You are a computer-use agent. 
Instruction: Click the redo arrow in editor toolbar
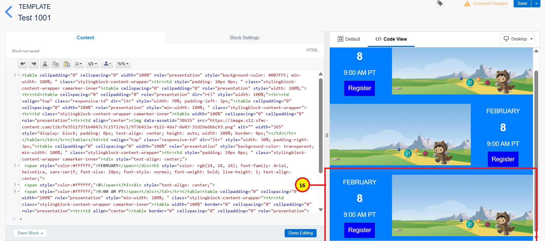click(34, 64)
